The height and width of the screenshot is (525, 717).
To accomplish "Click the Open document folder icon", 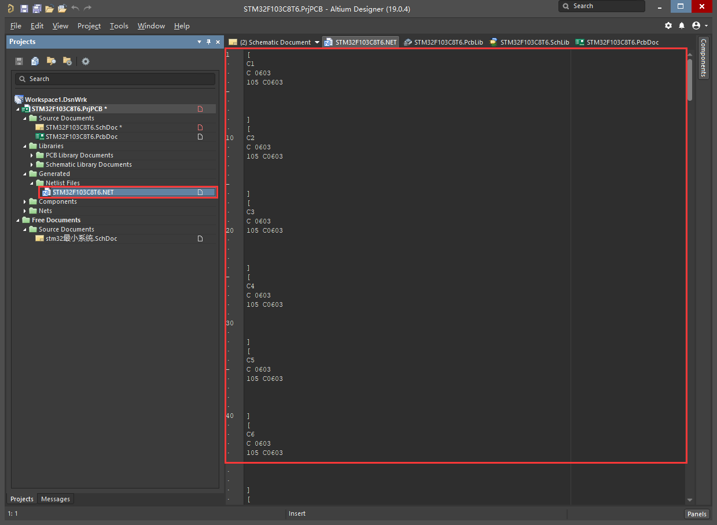I will 49,8.
